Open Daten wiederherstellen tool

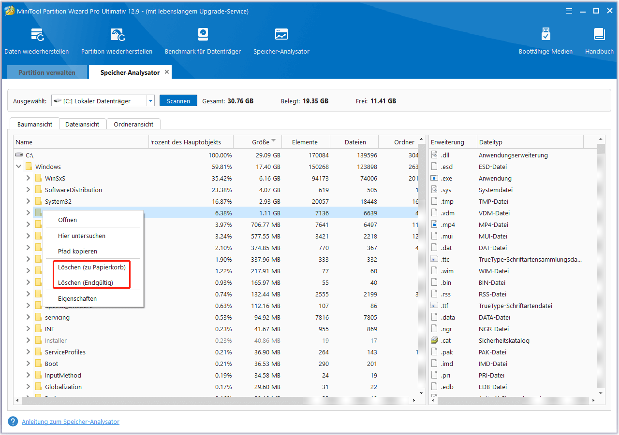tap(37, 41)
